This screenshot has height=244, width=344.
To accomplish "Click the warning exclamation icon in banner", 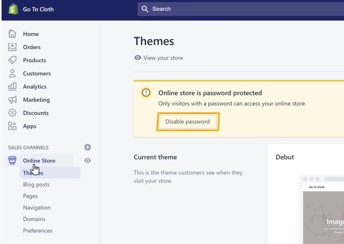I will 146,92.
